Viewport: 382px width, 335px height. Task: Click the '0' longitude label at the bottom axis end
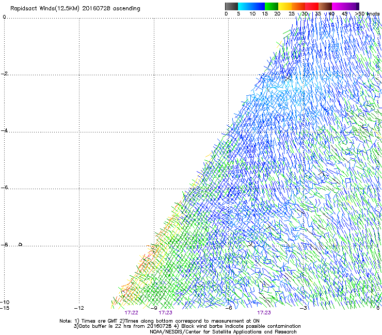(x=378, y=308)
